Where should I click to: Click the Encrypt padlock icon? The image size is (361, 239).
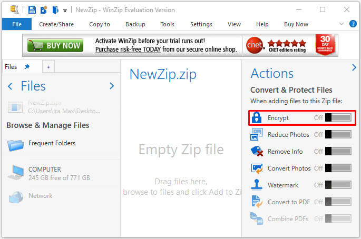coord(257,117)
